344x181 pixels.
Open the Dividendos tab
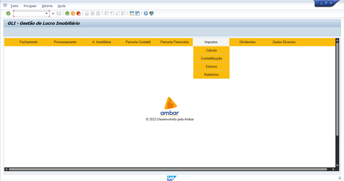(247, 42)
